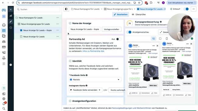Click the help question mark icon
This screenshot has width=198, height=111.
click(4, 88)
